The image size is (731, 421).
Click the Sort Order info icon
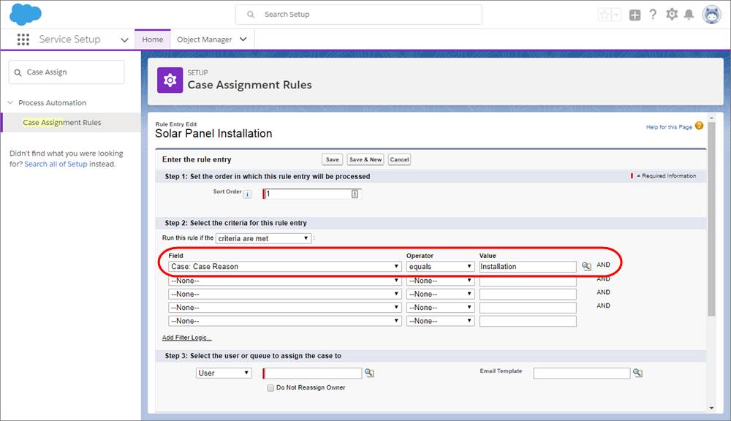[x=248, y=194]
